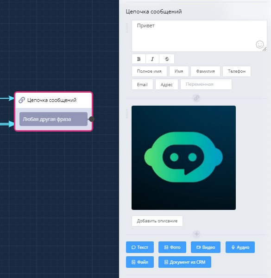This screenshot has width=271, height=278.
Task: Click Добавить описание under the photo
Action: [157, 221]
